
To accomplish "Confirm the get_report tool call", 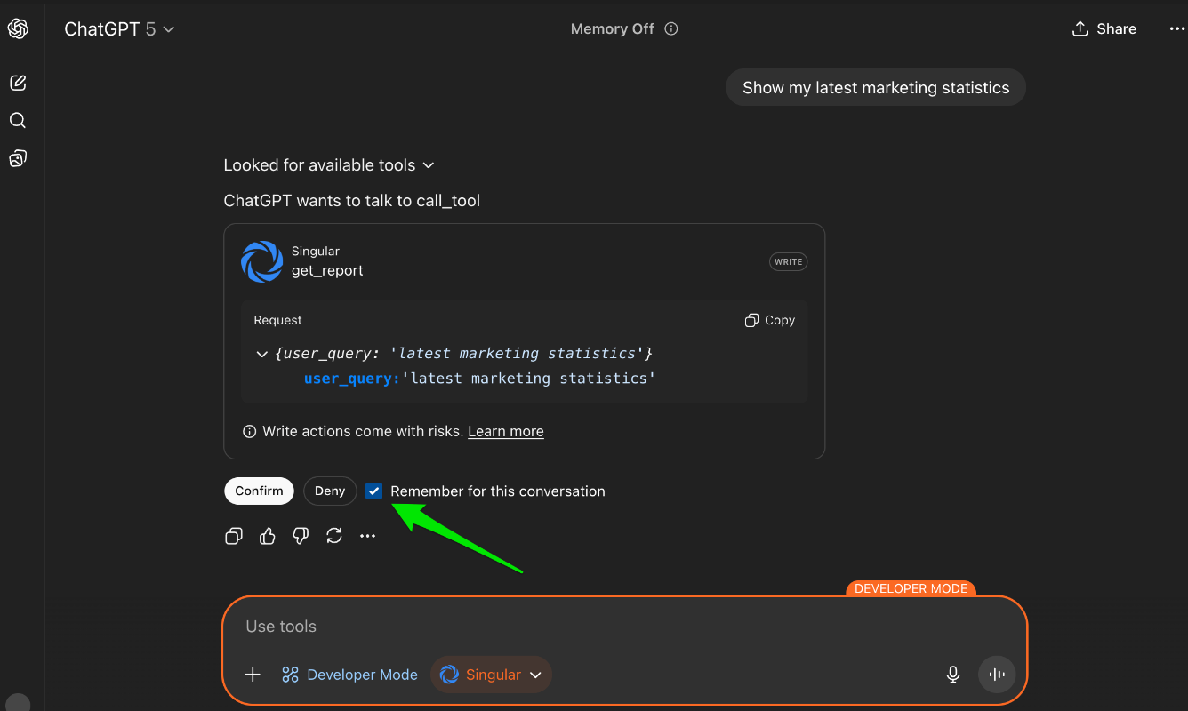I will coord(259,491).
